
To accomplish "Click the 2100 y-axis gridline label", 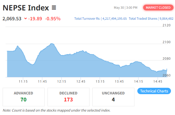I will pos(167,42).
